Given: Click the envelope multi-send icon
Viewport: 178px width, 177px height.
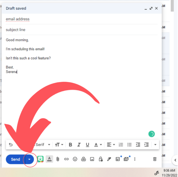Looking at the screenshot, I should click(x=126, y=159).
